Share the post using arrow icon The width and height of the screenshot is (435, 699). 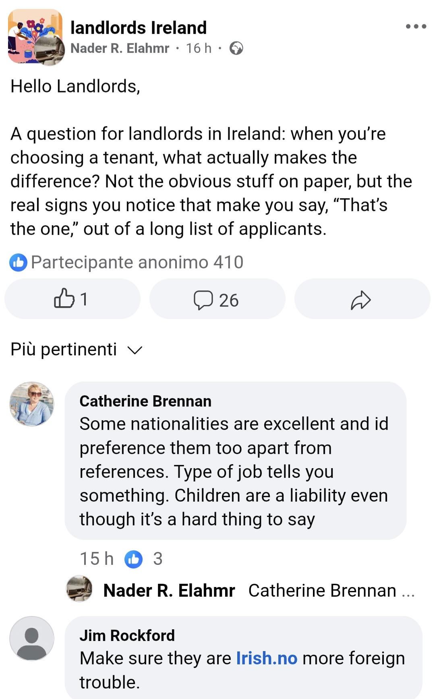pyautogui.click(x=361, y=300)
